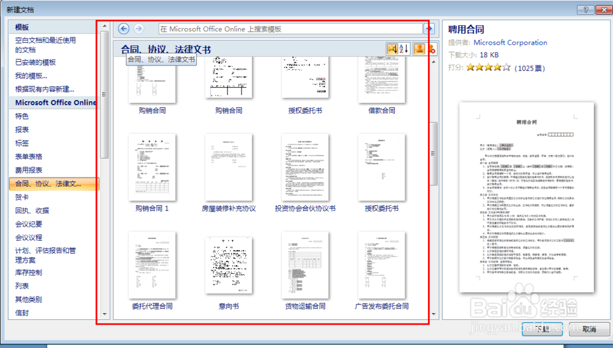Select the 借款合同 template thumbnail
This screenshot has height=348, width=613.
[381, 80]
